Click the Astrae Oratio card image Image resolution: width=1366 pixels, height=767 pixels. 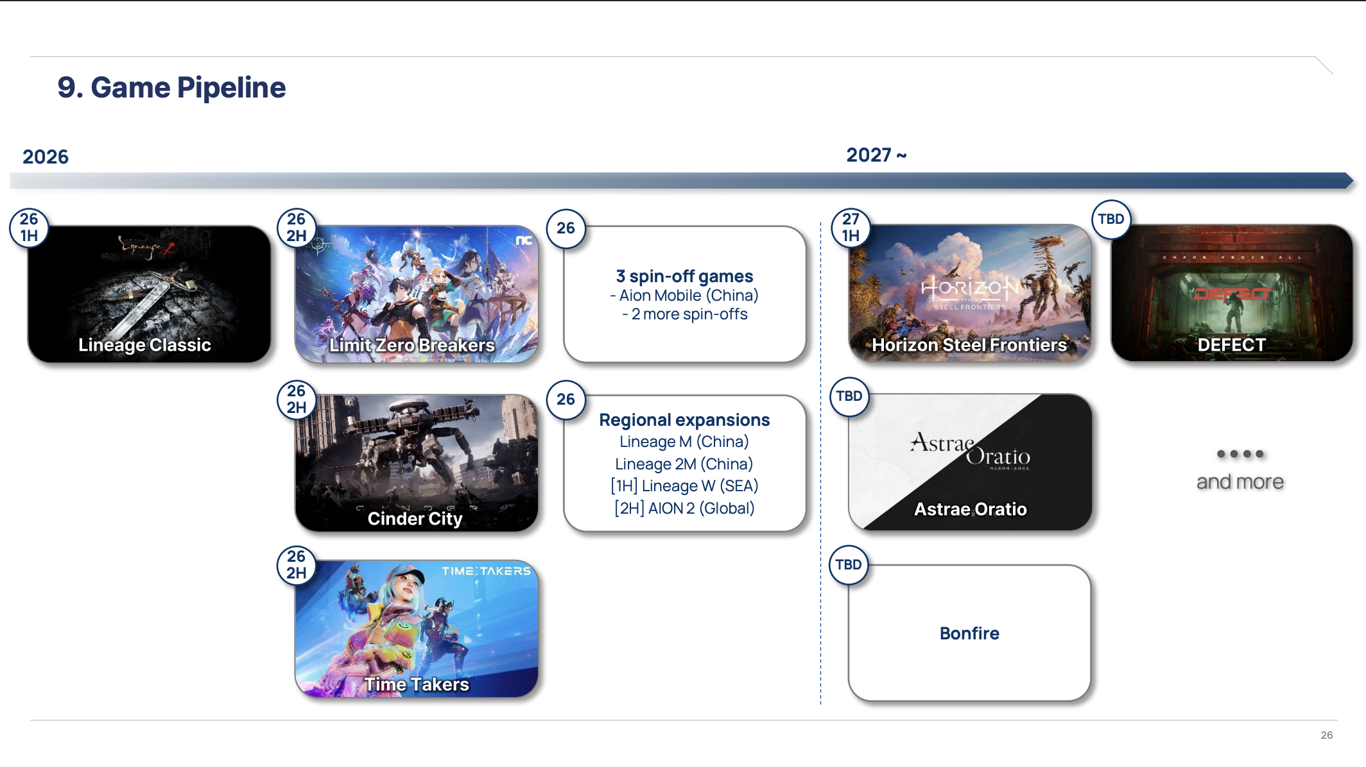pos(970,462)
